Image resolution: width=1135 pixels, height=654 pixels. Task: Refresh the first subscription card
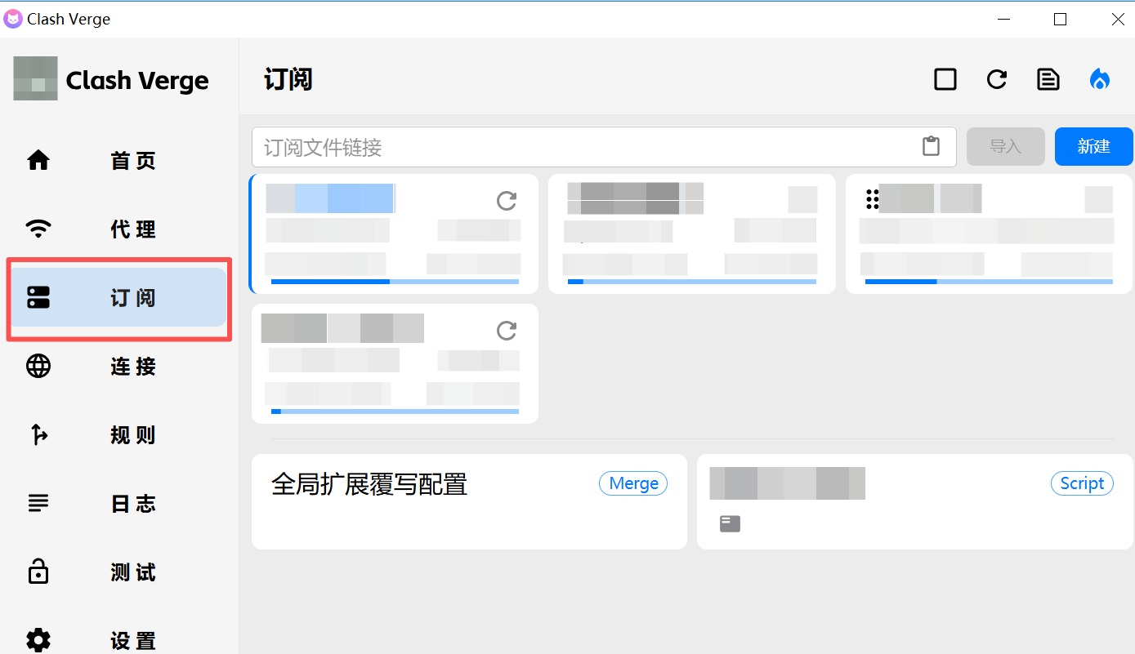[507, 201]
